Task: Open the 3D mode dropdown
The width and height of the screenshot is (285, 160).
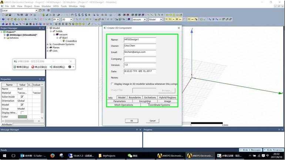Action: pos(71,20)
